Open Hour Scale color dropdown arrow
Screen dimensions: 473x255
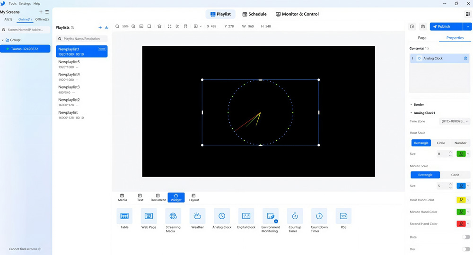468,154
